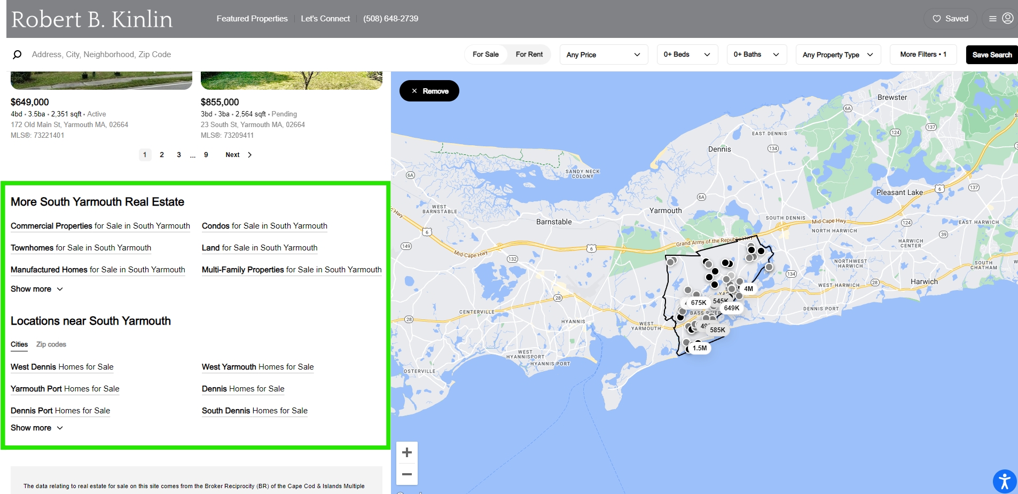Select the For Sale toggle
This screenshot has height=494, width=1018.
(485, 54)
